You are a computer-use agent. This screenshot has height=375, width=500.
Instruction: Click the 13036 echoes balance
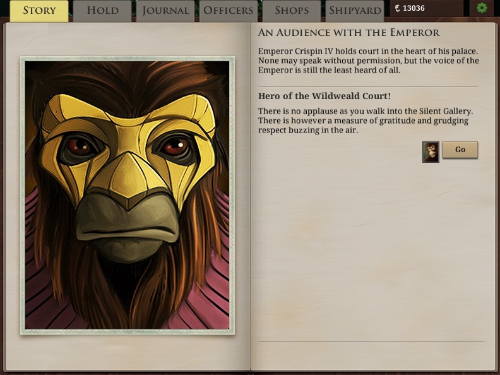point(414,8)
